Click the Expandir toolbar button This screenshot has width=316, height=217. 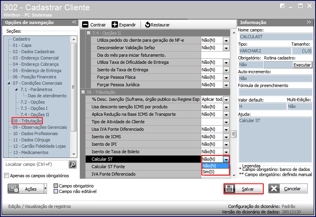pos(124,24)
